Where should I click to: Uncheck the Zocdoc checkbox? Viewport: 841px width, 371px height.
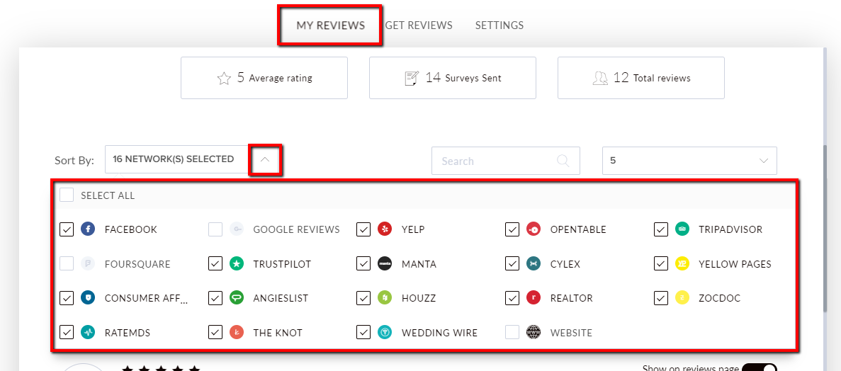click(x=661, y=298)
